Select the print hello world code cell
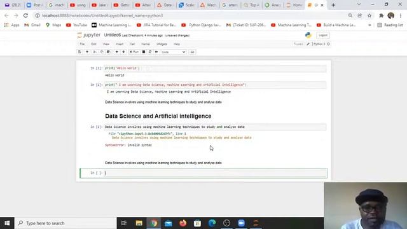This screenshot has height=229, width=407. [x=215, y=68]
